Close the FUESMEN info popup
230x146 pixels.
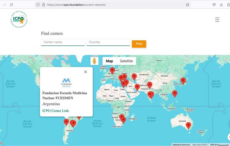click(85, 72)
